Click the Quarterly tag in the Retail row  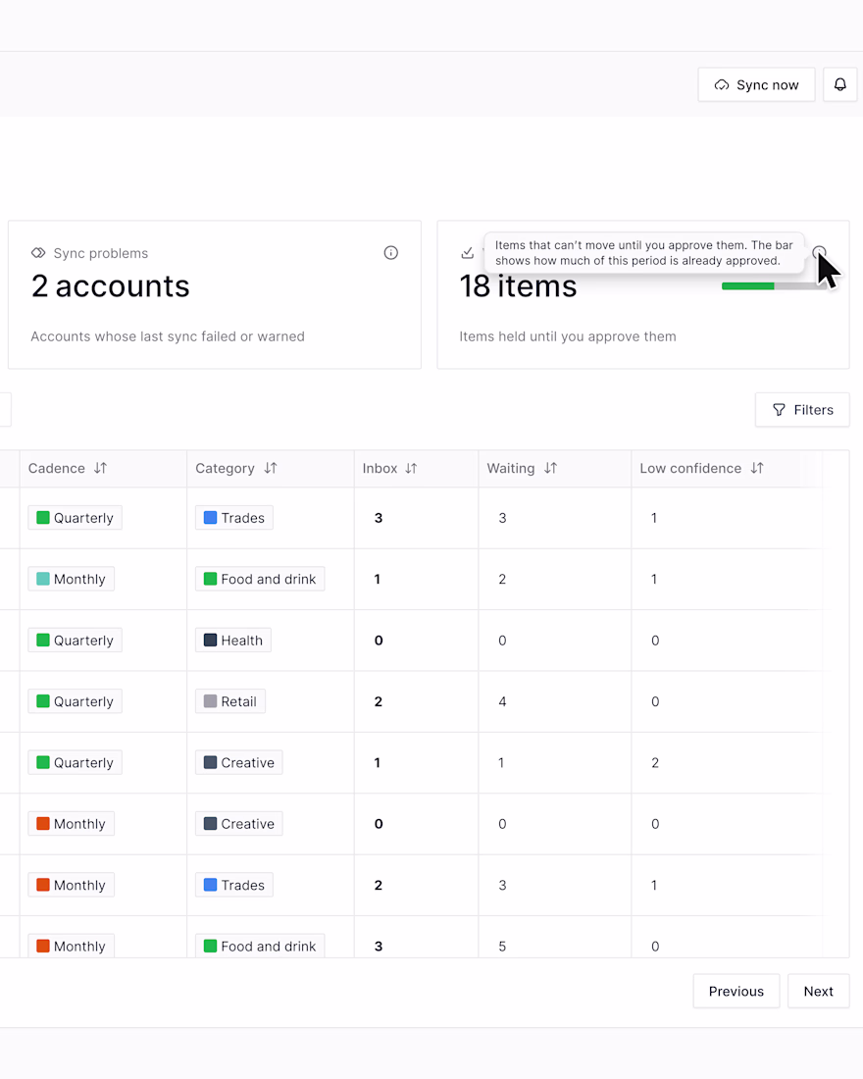pos(75,701)
